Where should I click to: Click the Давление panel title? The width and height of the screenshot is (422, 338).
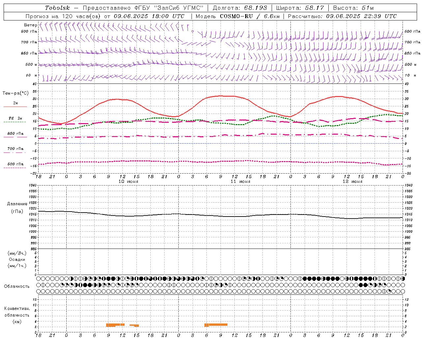pyautogui.click(x=17, y=204)
